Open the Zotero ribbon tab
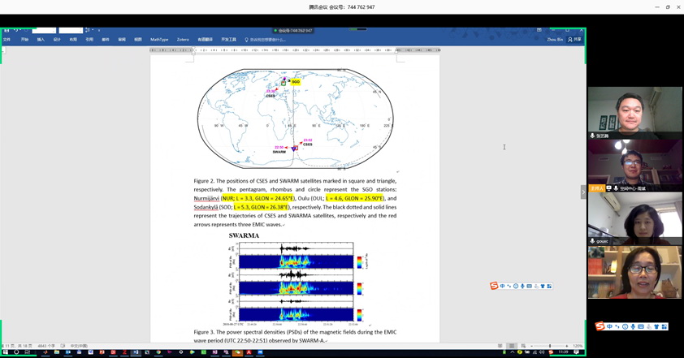 (183, 40)
